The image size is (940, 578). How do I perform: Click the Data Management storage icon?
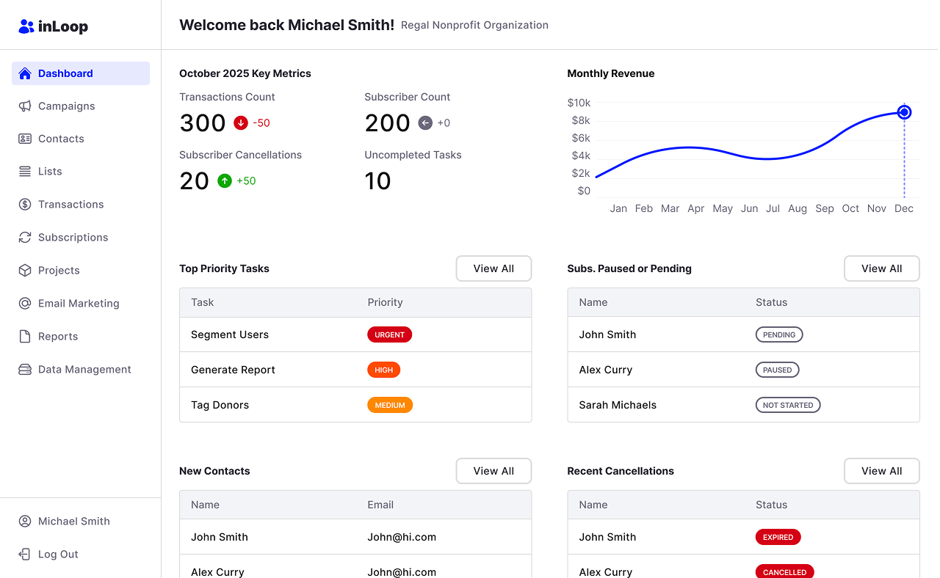(25, 370)
